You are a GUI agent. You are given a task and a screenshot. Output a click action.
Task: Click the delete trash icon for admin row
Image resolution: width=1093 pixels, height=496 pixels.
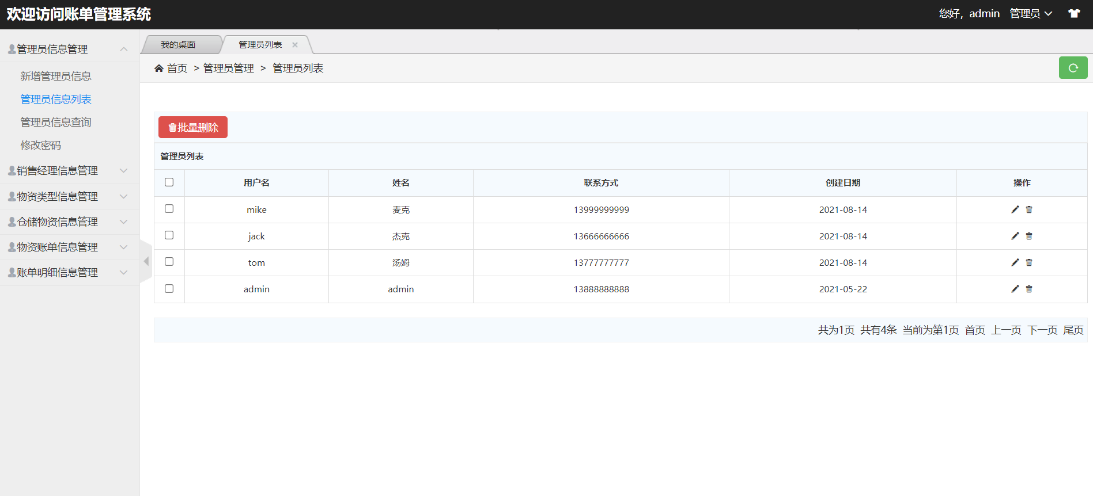pos(1029,289)
